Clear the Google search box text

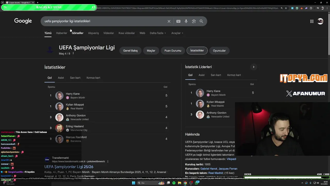[169, 21]
